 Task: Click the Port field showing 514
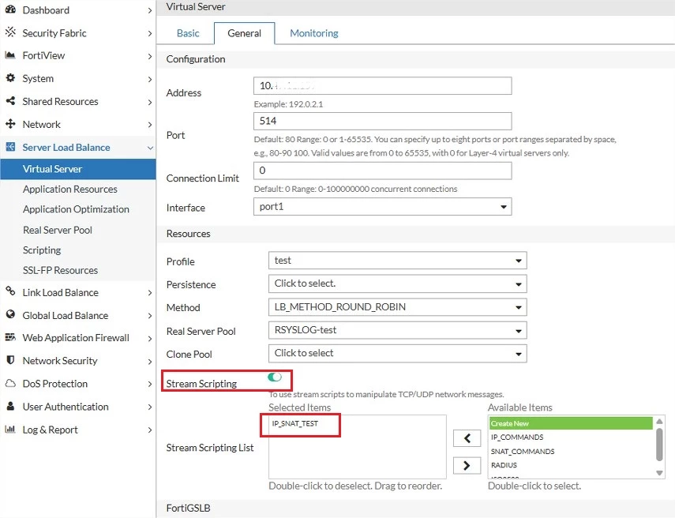(382, 121)
